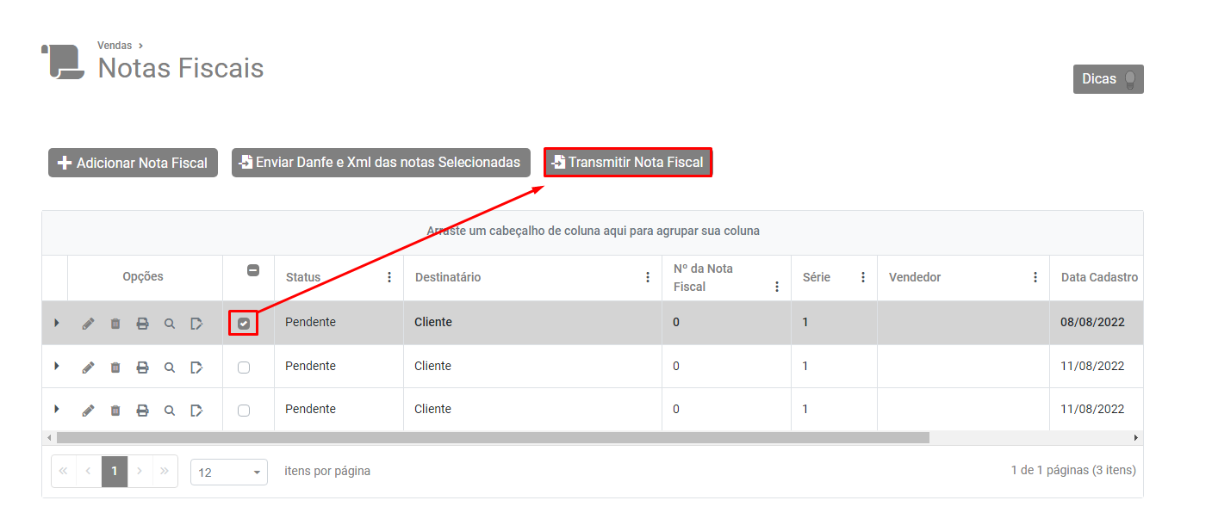Screen dimensions: 1212x519
Task: Print the 08/08/2022 note using printer icon
Action: [x=142, y=324]
